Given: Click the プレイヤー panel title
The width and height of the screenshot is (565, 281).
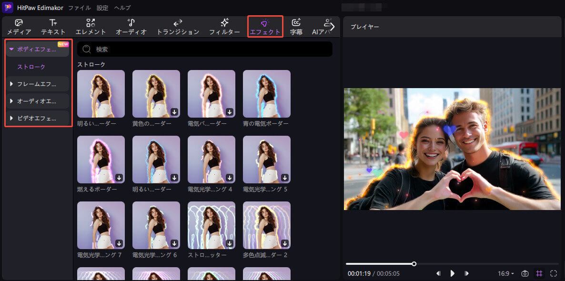Looking at the screenshot, I should tap(364, 27).
